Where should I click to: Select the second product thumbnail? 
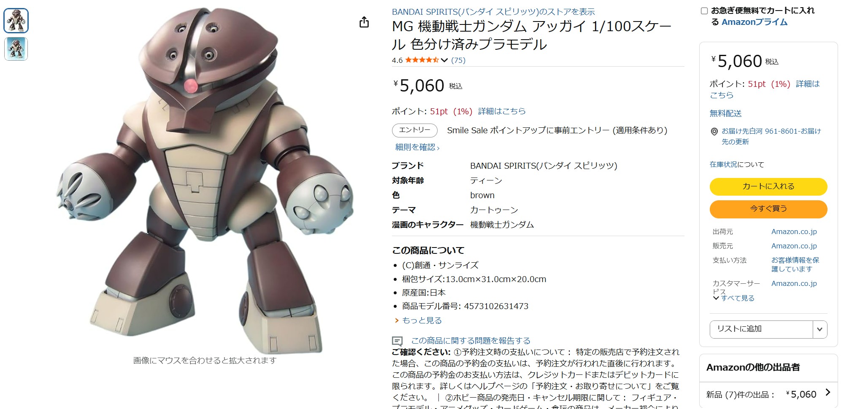pos(16,48)
